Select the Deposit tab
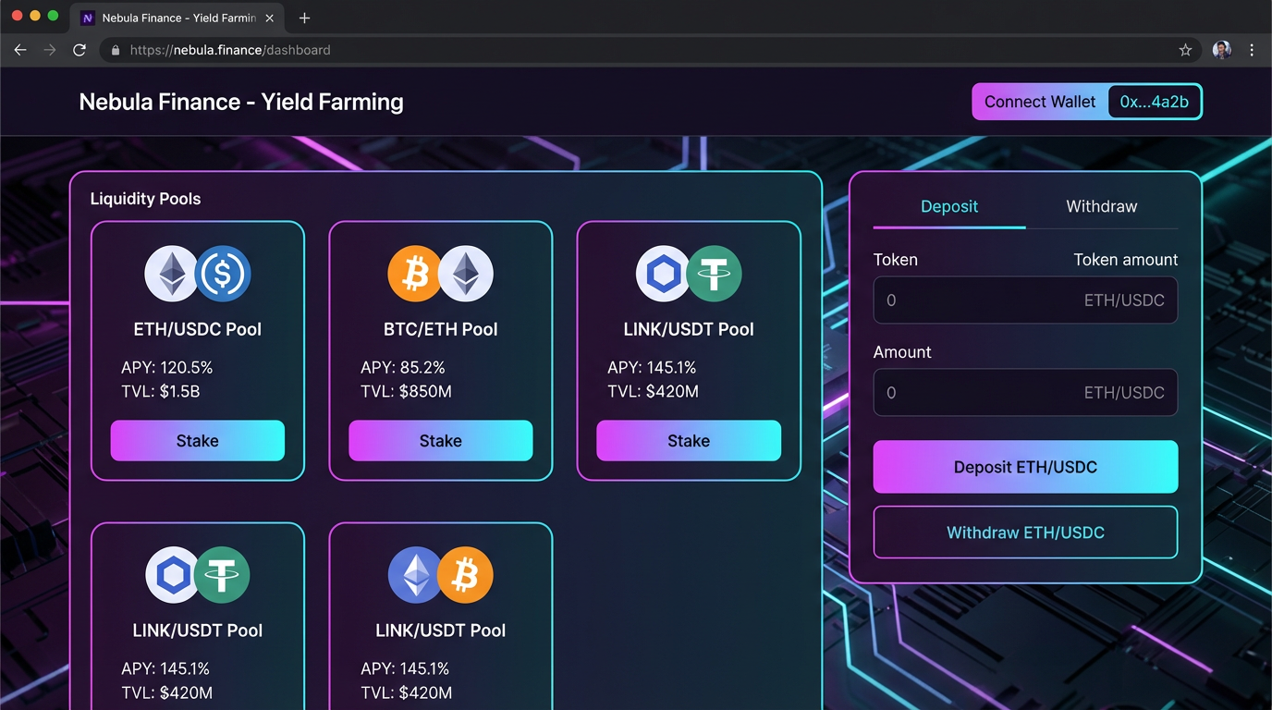This screenshot has height=710, width=1272. 948,206
